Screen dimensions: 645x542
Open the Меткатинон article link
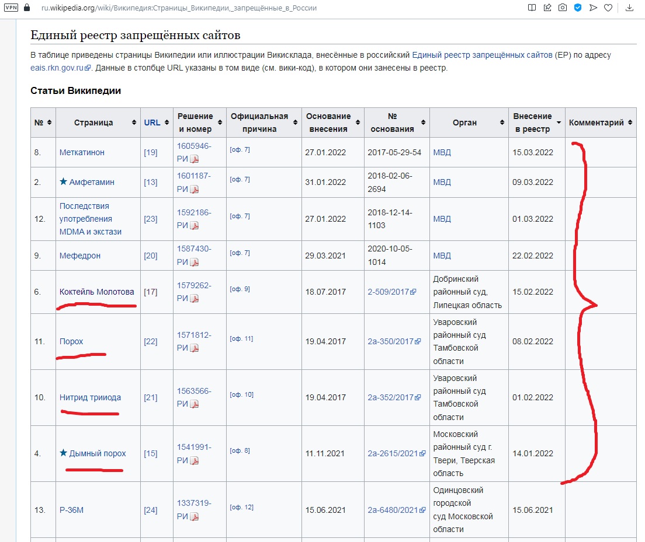(x=82, y=152)
